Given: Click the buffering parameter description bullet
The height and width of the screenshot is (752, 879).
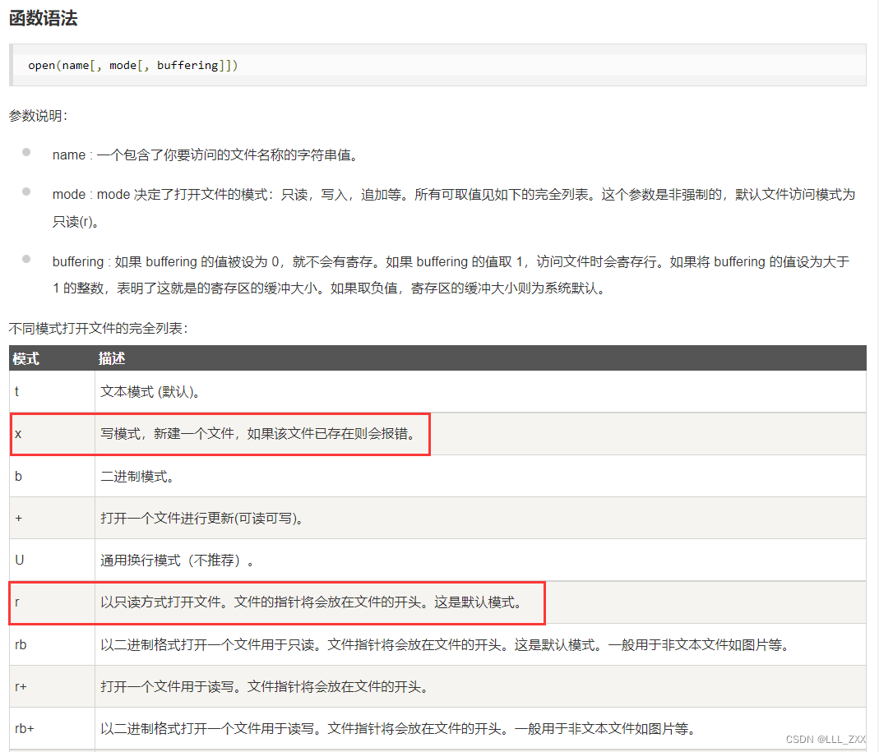Looking at the screenshot, I should 451,275.
